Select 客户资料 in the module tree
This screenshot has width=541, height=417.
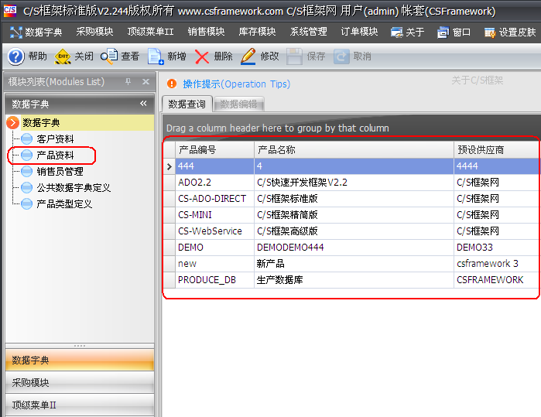point(55,139)
